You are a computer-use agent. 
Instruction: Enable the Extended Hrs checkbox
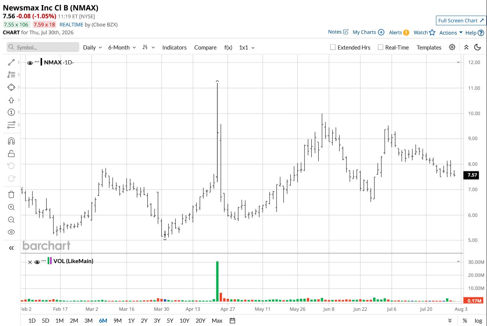[333, 47]
